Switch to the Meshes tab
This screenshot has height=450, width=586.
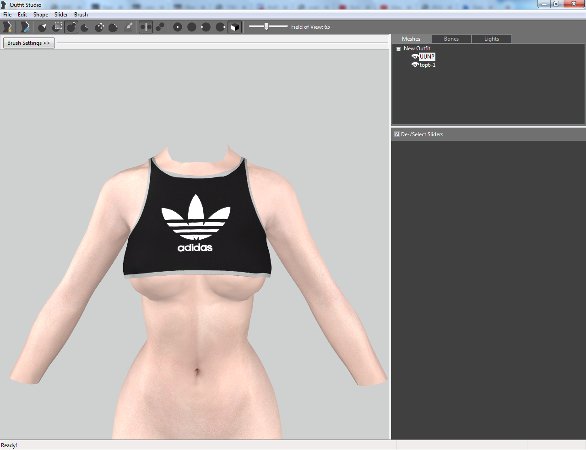pos(411,39)
